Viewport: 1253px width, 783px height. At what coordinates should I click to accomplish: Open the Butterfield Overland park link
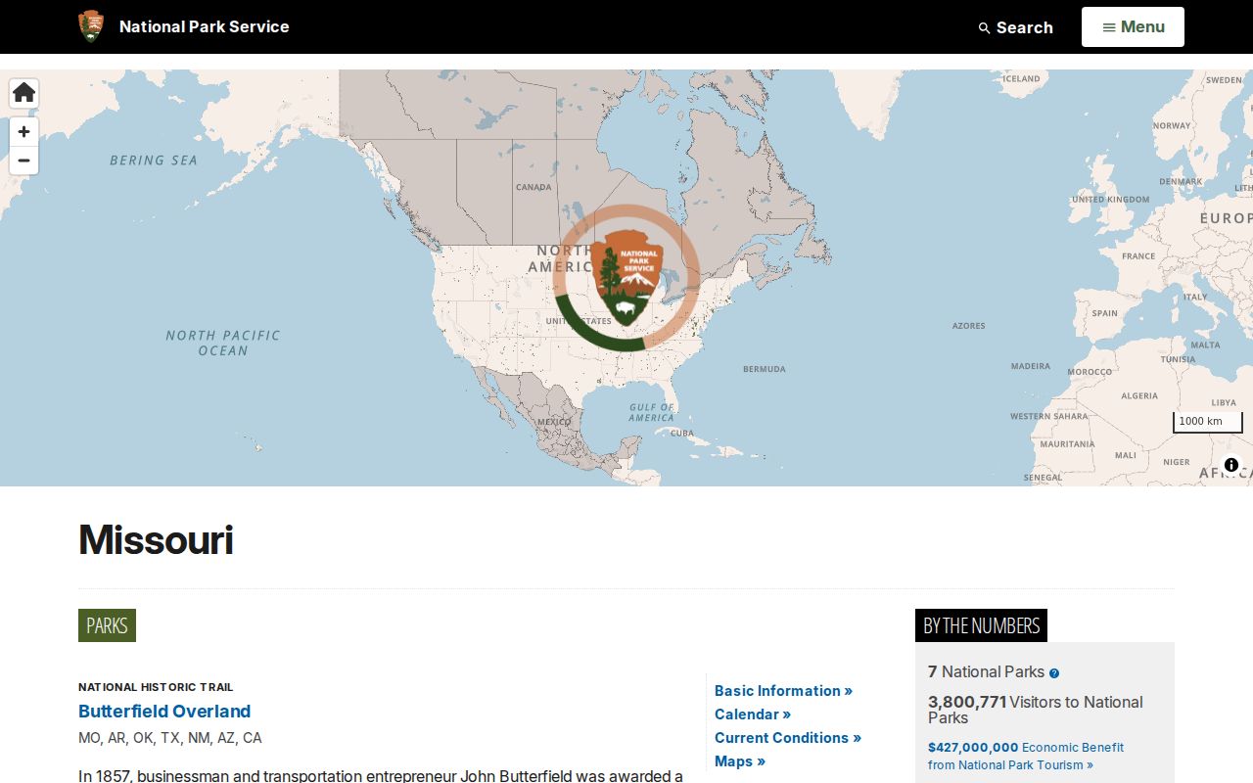(x=164, y=712)
